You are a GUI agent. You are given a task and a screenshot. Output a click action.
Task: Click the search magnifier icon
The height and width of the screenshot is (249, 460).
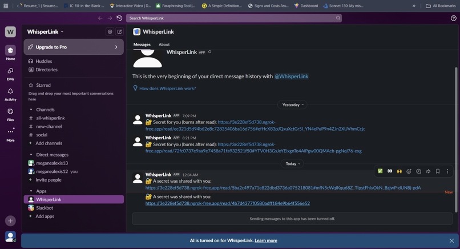point(338,18)
